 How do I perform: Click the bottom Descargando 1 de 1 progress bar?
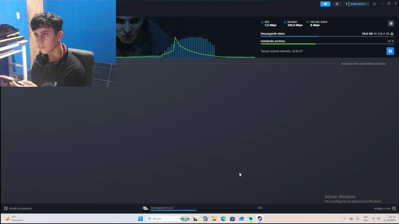[206, 211]
